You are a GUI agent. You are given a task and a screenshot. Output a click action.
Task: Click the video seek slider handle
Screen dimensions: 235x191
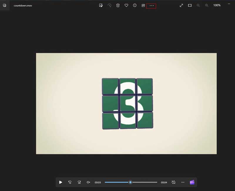tap(130, 182)
